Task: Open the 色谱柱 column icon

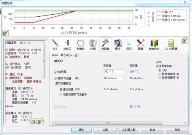Action: click(x=80, y=45)
